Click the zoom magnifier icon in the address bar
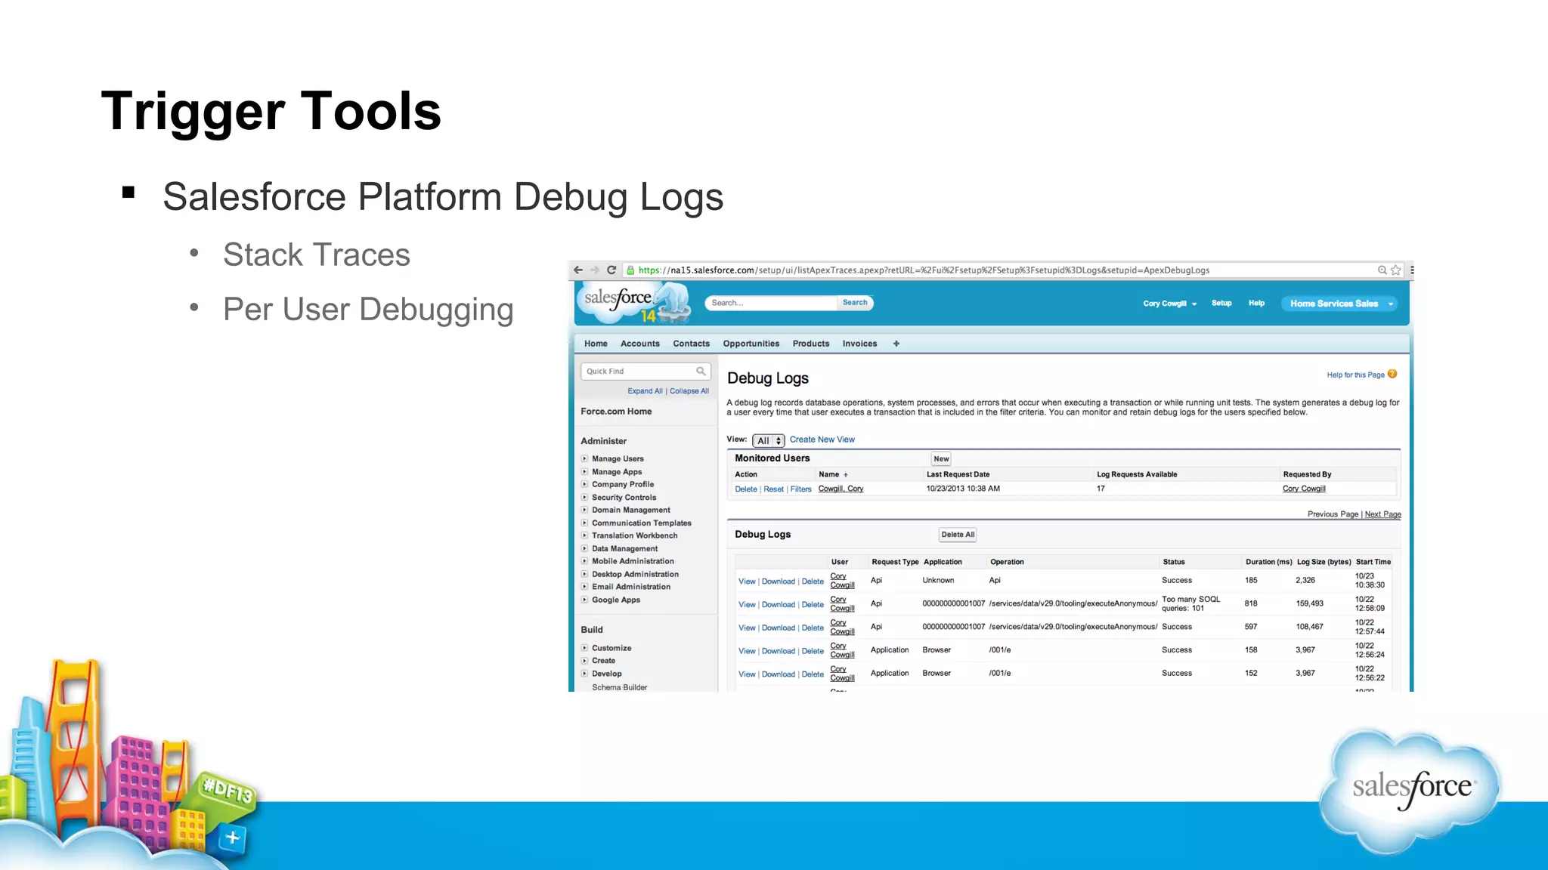1548x870 pixels. tap(1382, 270)
